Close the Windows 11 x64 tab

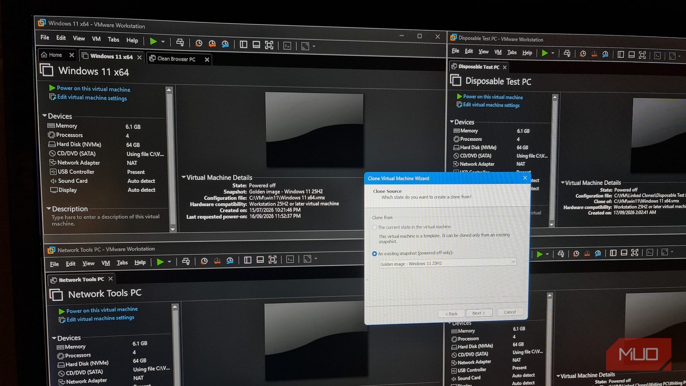pyautogui.click(x=139, y=57)
